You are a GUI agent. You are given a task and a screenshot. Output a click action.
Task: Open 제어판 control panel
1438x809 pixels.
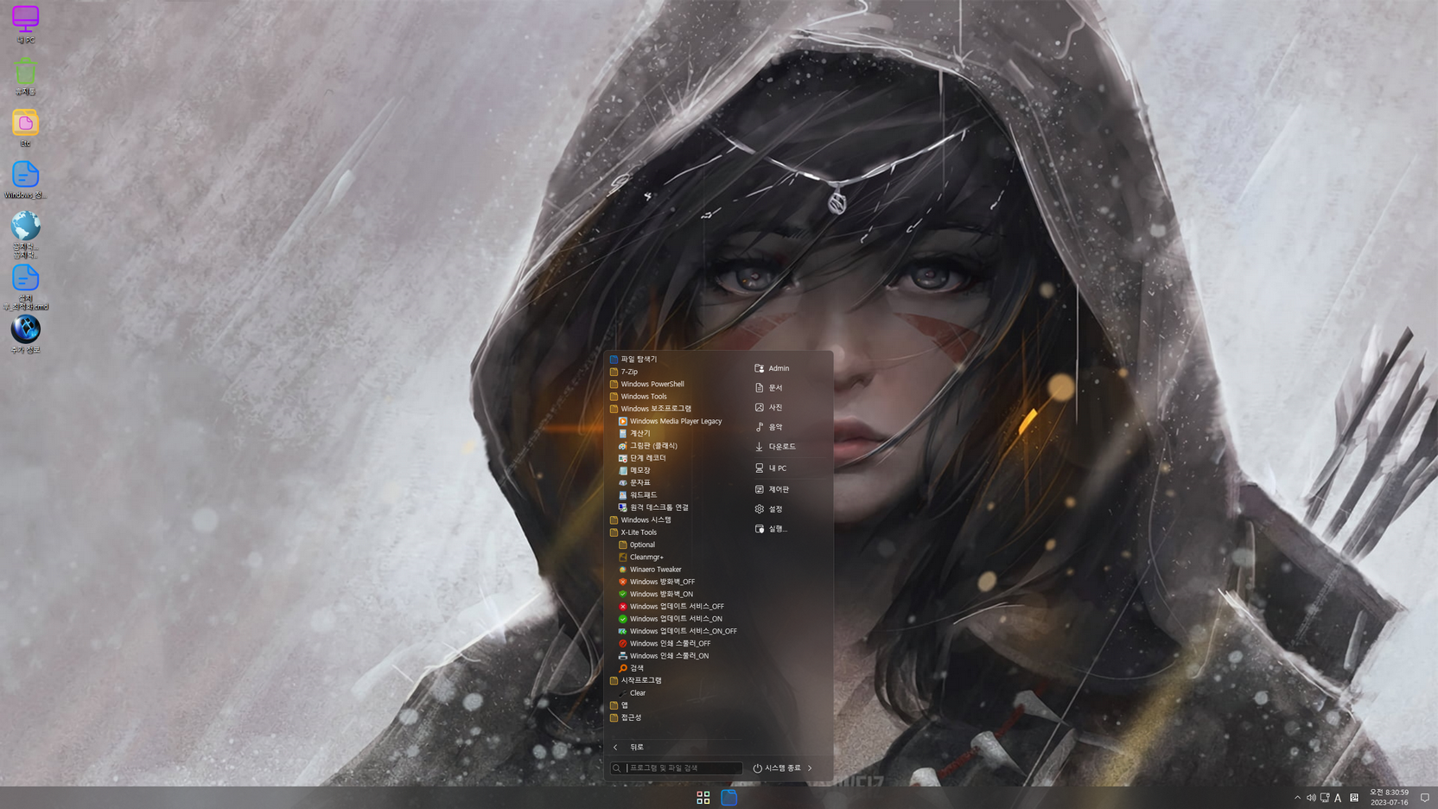click(772, 489)
